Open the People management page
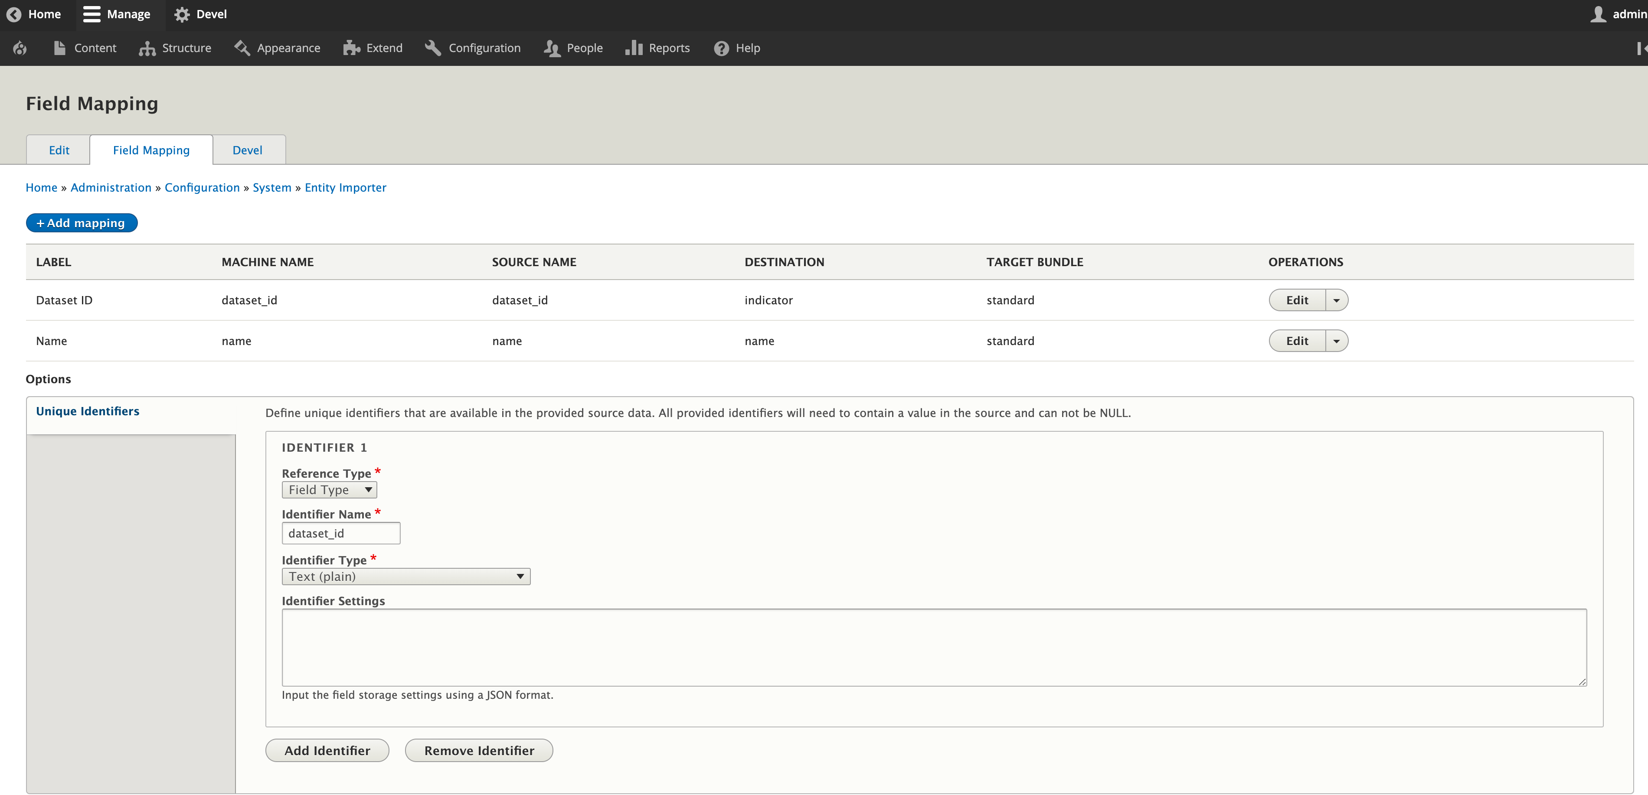The height and width of the screenshot is (795, 1648). pos(585,48)
